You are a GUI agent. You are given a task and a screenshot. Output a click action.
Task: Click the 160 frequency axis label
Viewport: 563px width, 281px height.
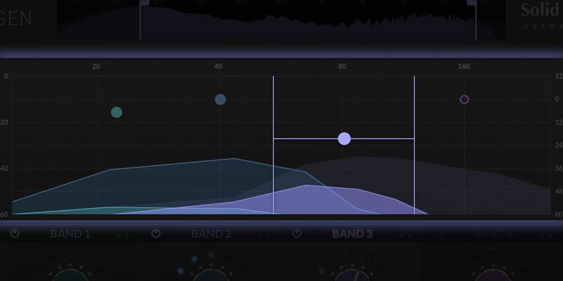click(x=464, y=66)
